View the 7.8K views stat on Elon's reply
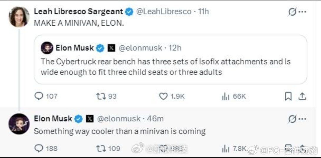The image size is (321, 158). [225, 149]
